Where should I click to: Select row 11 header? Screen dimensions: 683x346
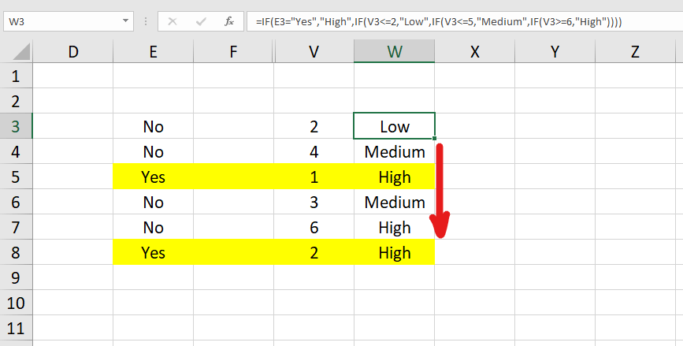pos(16,328)
